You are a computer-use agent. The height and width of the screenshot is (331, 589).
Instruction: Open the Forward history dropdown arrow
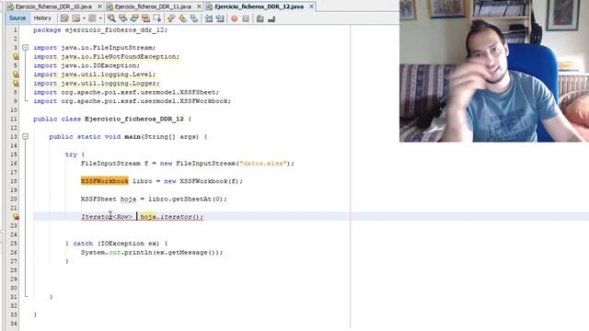click(100, 18)
